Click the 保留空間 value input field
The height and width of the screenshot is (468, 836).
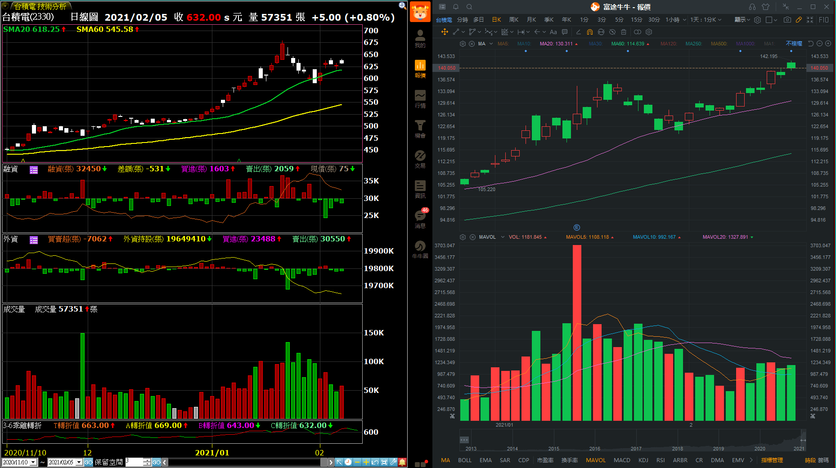point(134,462)
